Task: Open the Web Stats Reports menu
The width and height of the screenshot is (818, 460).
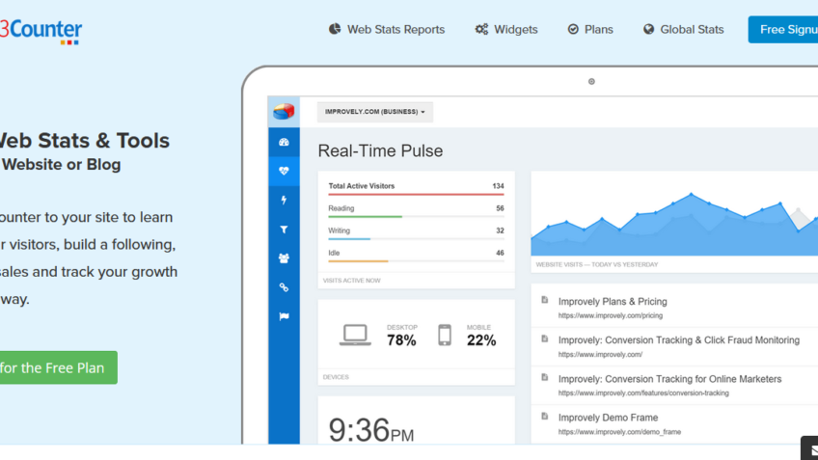Action: tap(387, 30)
